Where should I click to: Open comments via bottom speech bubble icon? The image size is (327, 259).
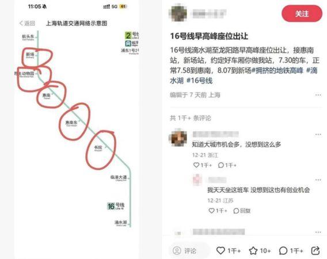coord(283,250)
